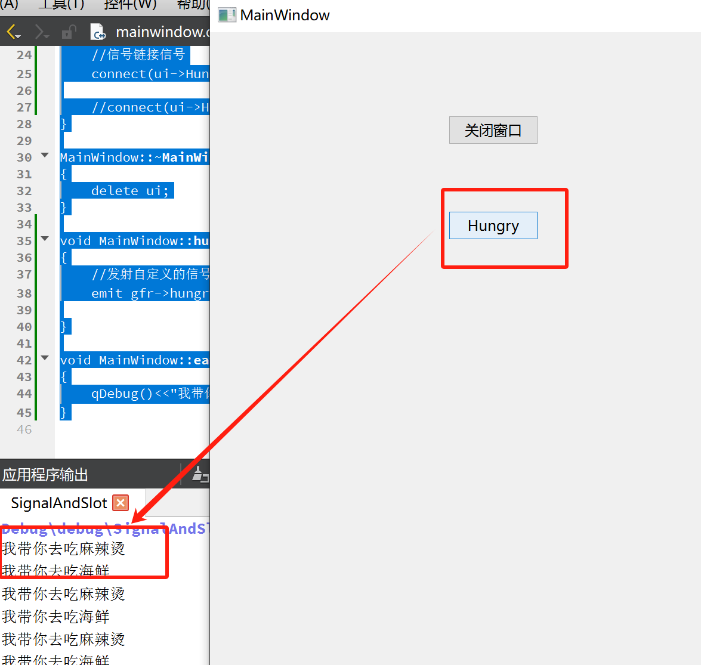
Task: Click line number 38 in gutter
Action: point(24,293)
